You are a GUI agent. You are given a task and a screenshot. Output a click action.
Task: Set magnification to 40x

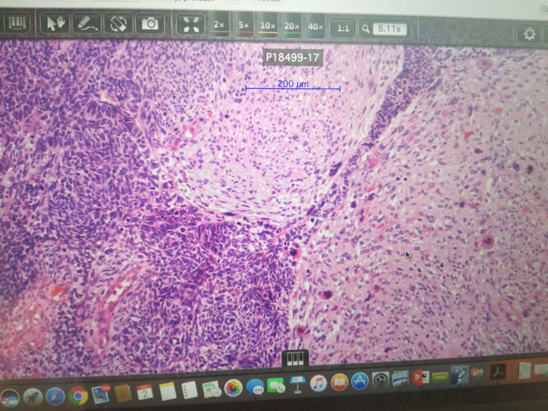tap(316, 27)
